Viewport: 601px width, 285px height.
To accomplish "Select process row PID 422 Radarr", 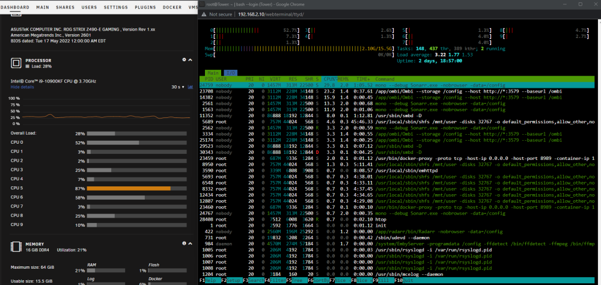I will (397, 231).
